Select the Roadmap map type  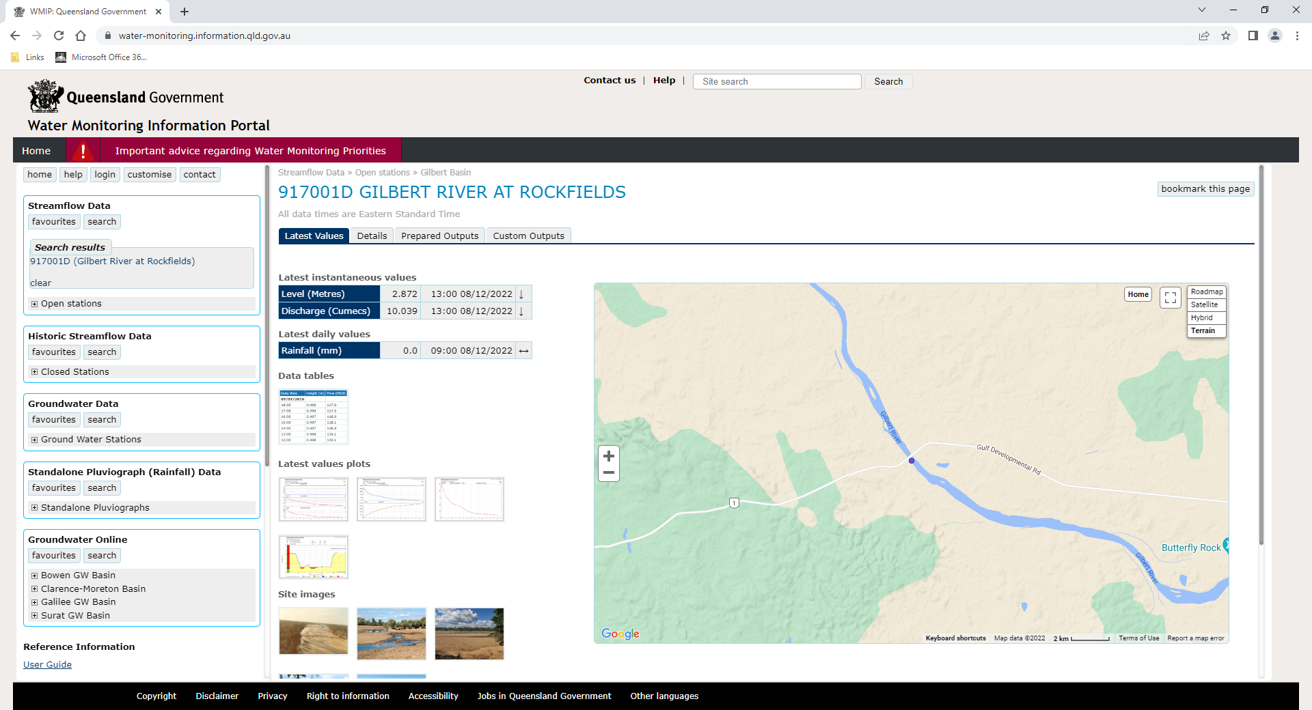pyautogui.click(x=1207, y=292)
